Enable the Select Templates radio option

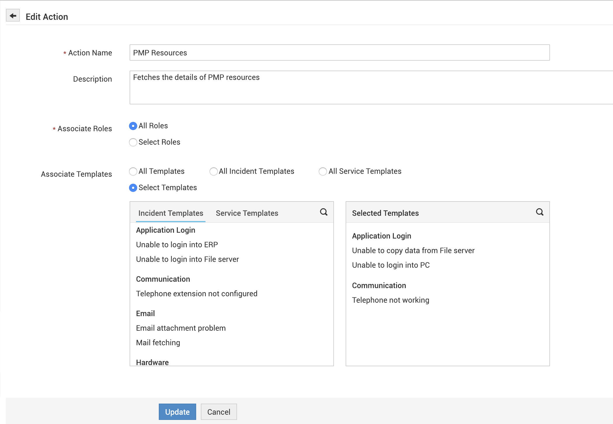[133, 188]
